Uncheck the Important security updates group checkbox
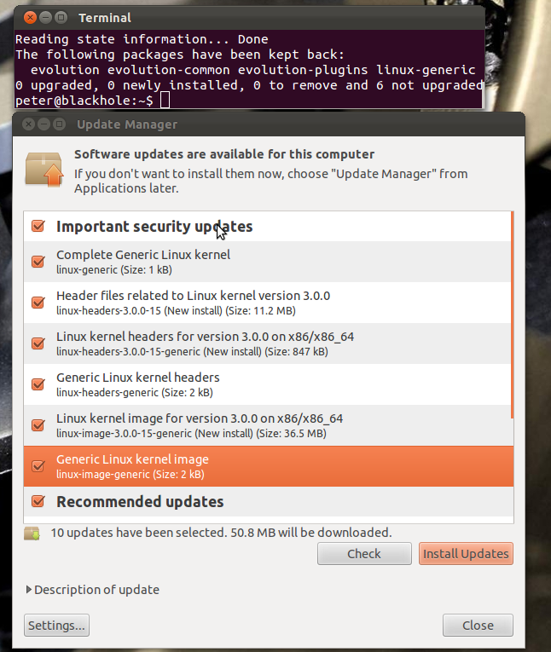This screenshot has width=551, height=652. tap(38, 227)
